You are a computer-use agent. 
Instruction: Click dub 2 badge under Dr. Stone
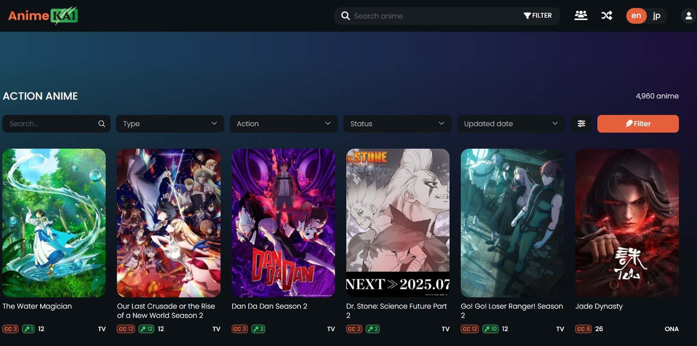[x=373, y=329]
